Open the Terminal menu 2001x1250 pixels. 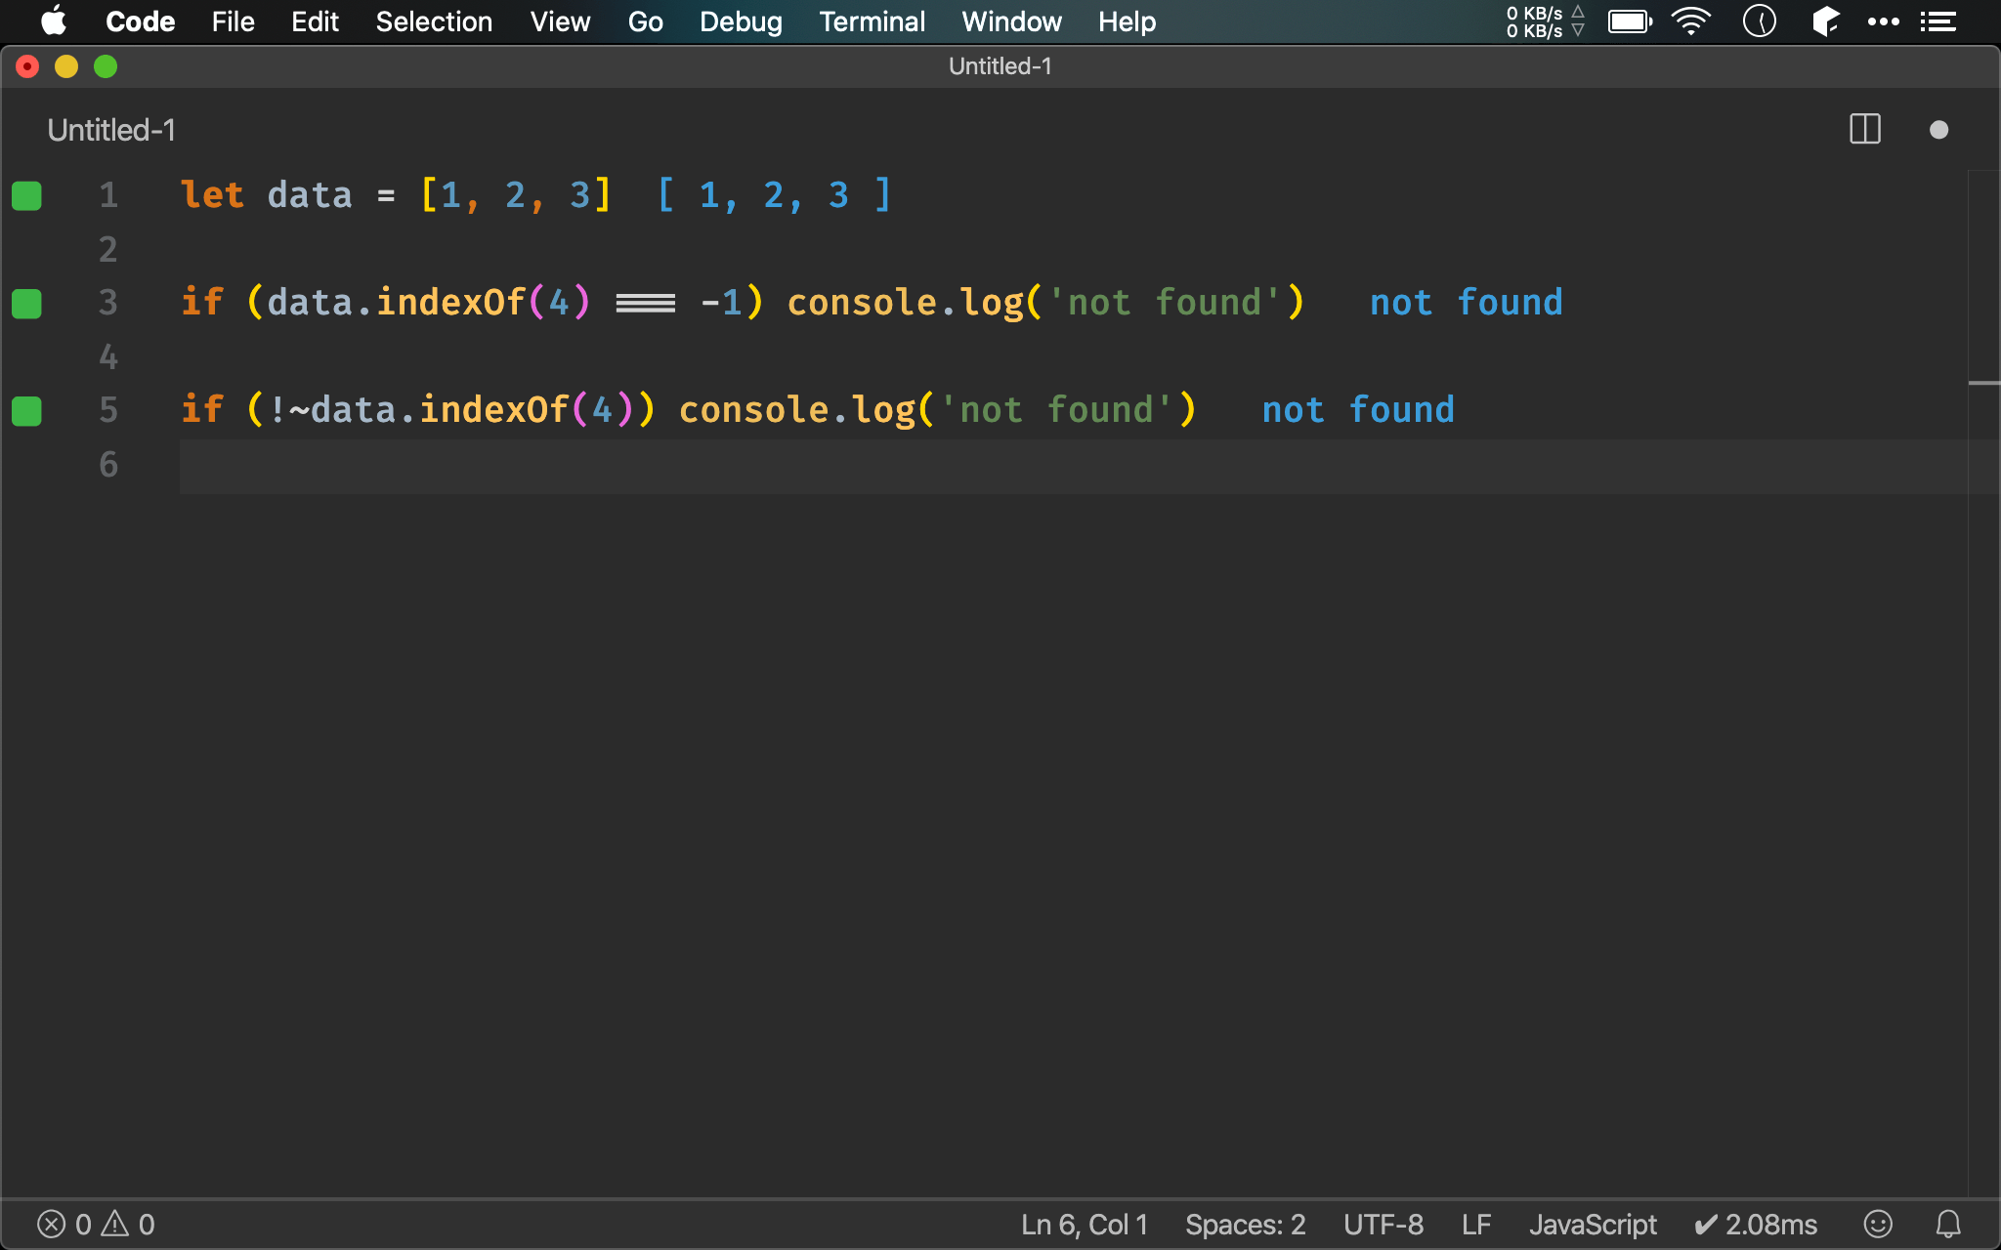873,21
